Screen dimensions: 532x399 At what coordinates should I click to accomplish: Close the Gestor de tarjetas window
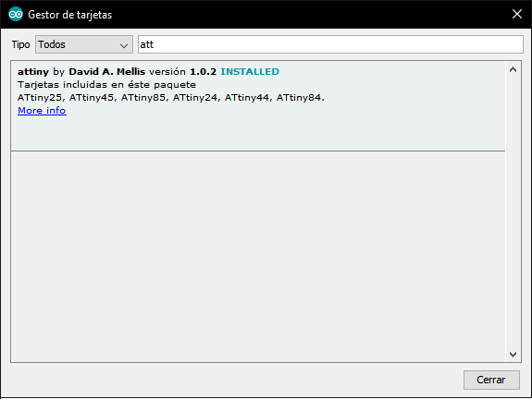516,14
